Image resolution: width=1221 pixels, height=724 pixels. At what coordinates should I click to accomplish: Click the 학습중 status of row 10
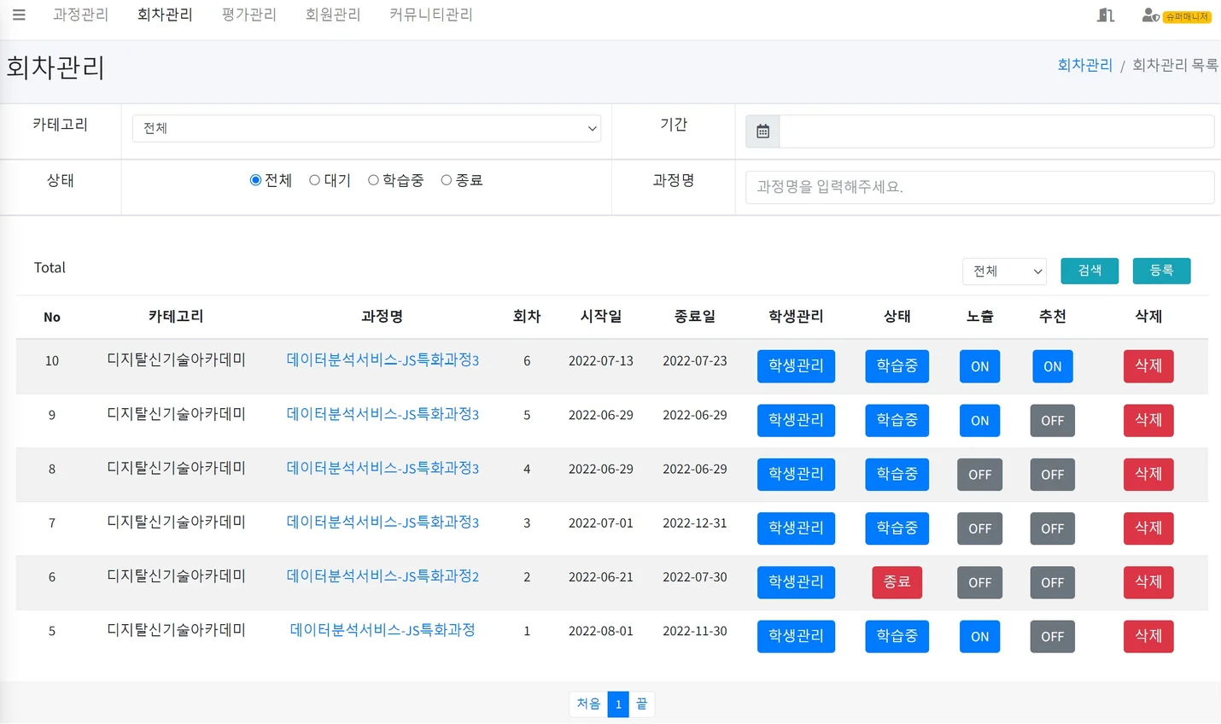897,366
